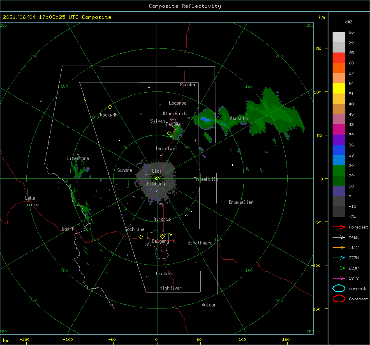This screenshot has height=345, width=370.
Task: Click the Okotoks label
Action: point(164,274)
